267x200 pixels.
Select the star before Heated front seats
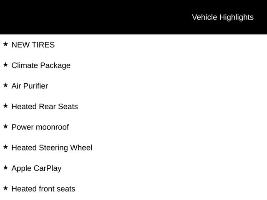(5, 188)
